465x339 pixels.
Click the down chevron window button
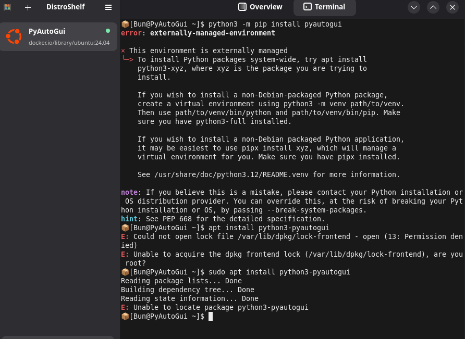pos(414,7)
